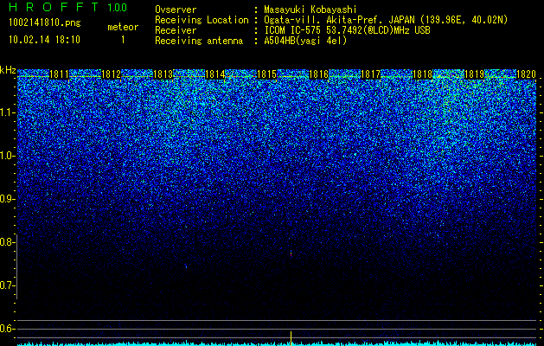Click the Ovserver label
Screen dimensions: 544x346
(176, 10)
